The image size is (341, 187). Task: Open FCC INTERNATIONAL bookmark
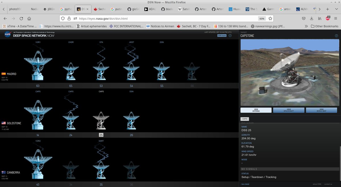pyautogui.click(x=126, y=26)
